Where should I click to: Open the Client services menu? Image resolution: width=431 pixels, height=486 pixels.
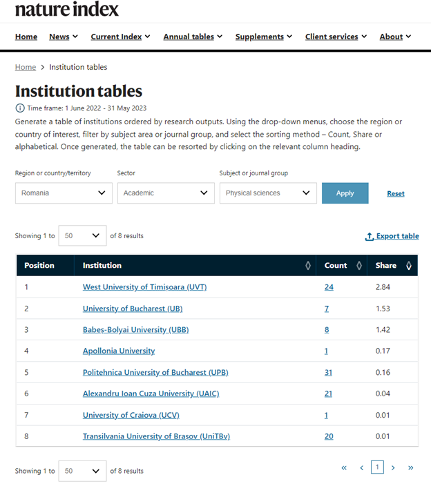[336, 37]
